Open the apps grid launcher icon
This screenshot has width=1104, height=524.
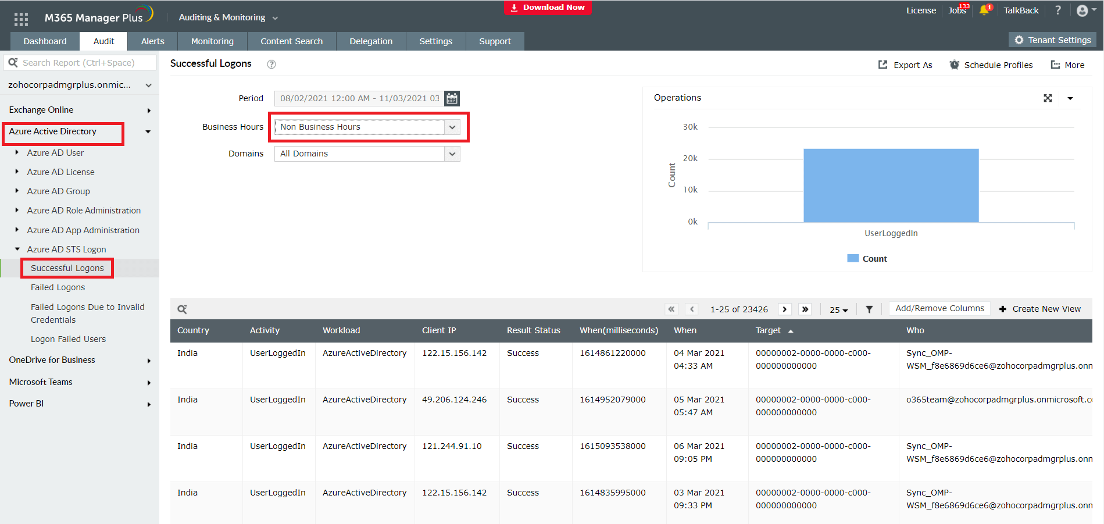pos(21,19)
